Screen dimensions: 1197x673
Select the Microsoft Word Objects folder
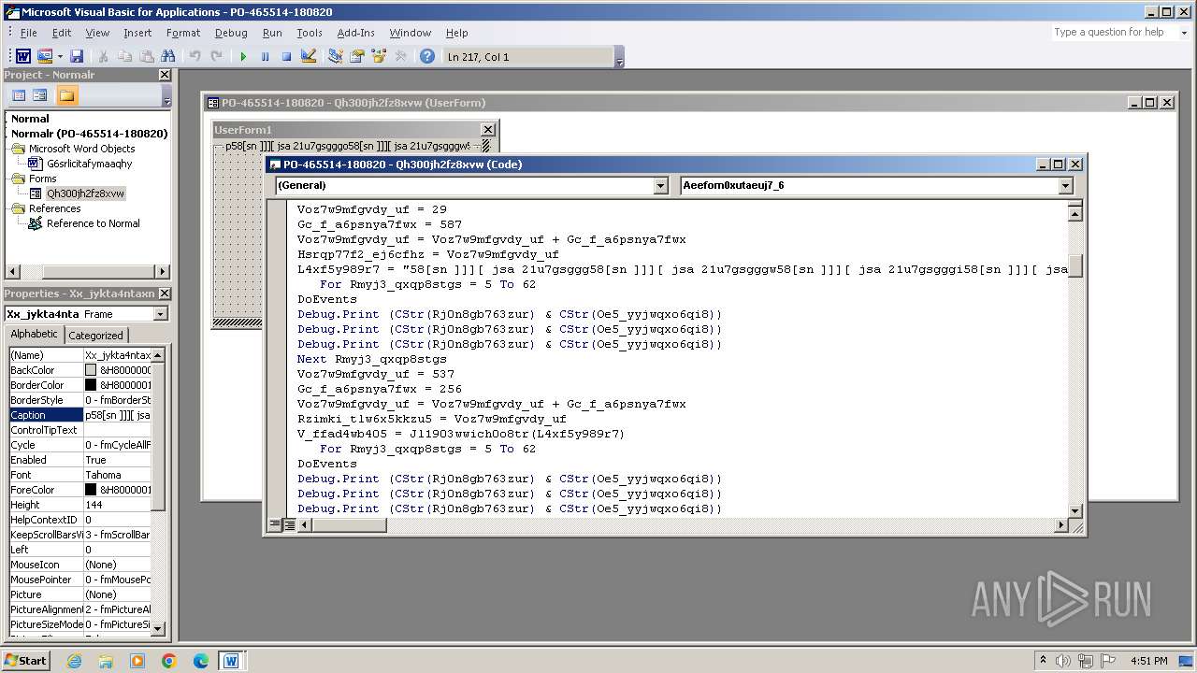pyautogui.click(x=81, y=149)
